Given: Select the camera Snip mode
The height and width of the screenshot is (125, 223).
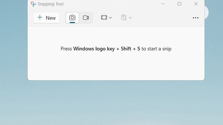Looking at the screenshot, I should [x=72, y=18].
